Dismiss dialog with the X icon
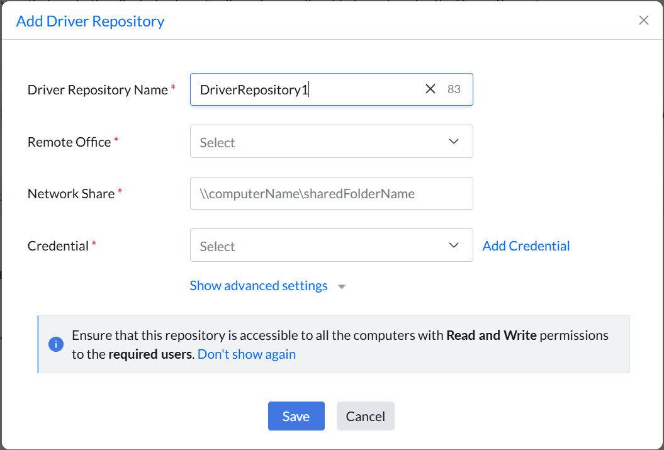664x450 pixels. coord(643,20)
